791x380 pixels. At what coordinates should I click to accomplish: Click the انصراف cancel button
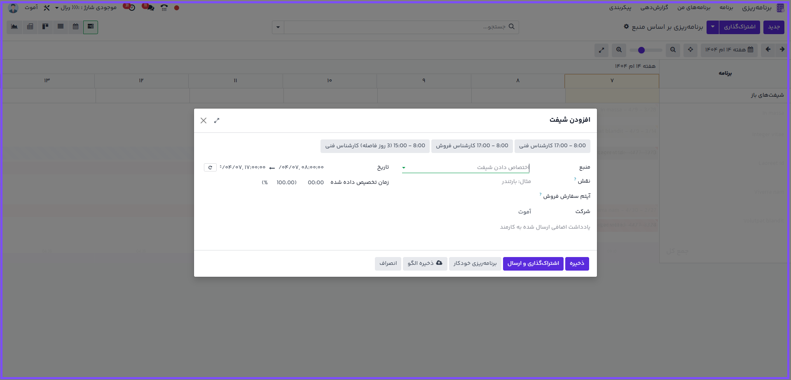[x=388, y=264]
